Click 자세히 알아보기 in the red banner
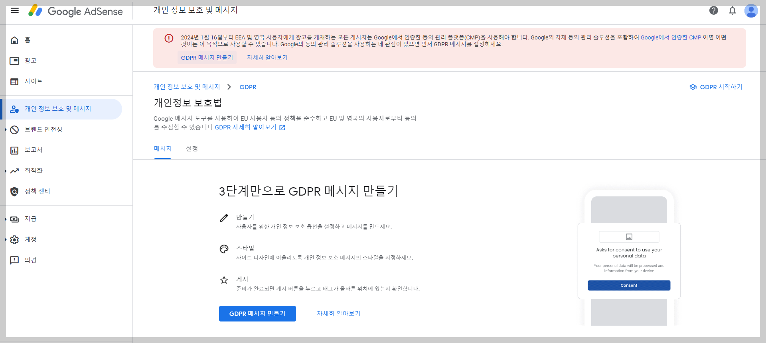766x343 pixels. [267, 57]
